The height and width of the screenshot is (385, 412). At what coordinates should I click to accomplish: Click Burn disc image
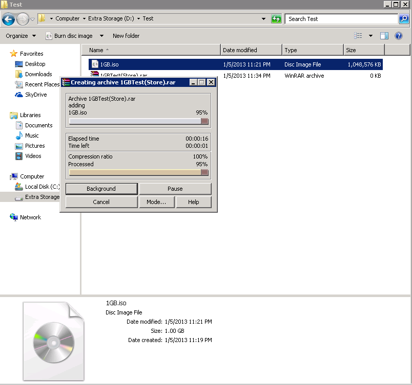pyautogui.click(x=69, y=36)
